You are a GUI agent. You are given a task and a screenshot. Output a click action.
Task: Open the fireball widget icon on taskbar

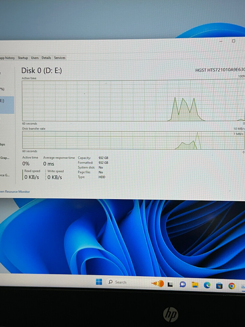pyautogui.click(x=157, y=284)
